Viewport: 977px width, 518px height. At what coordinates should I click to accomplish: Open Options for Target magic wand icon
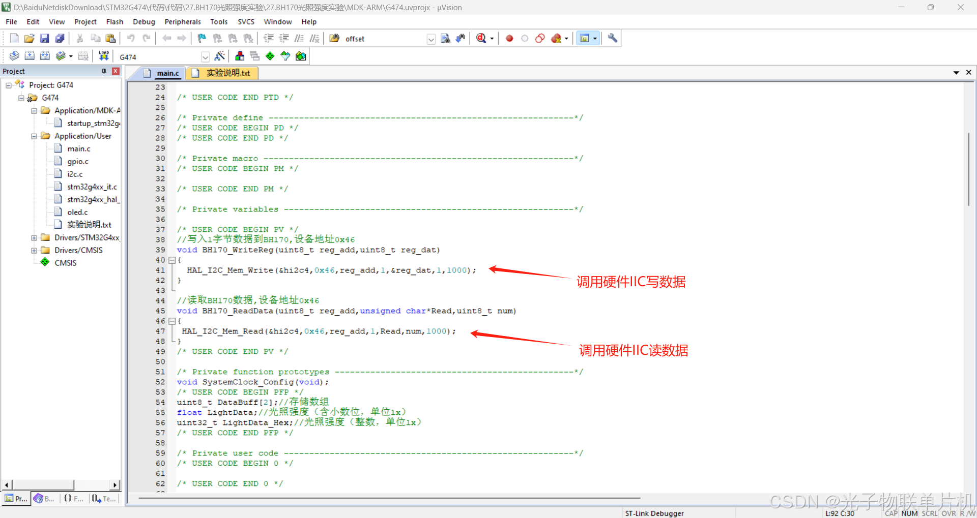[220, 56]
